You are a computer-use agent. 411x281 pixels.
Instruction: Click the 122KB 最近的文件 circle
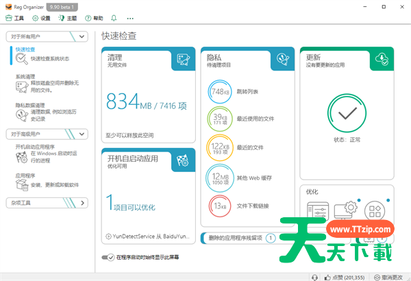click(220, 148)
